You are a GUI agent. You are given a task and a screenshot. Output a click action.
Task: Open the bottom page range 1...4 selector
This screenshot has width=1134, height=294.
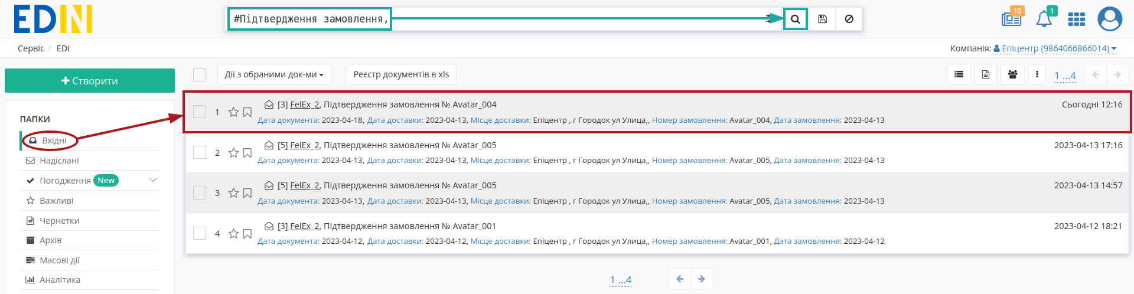tap(621, 280)
